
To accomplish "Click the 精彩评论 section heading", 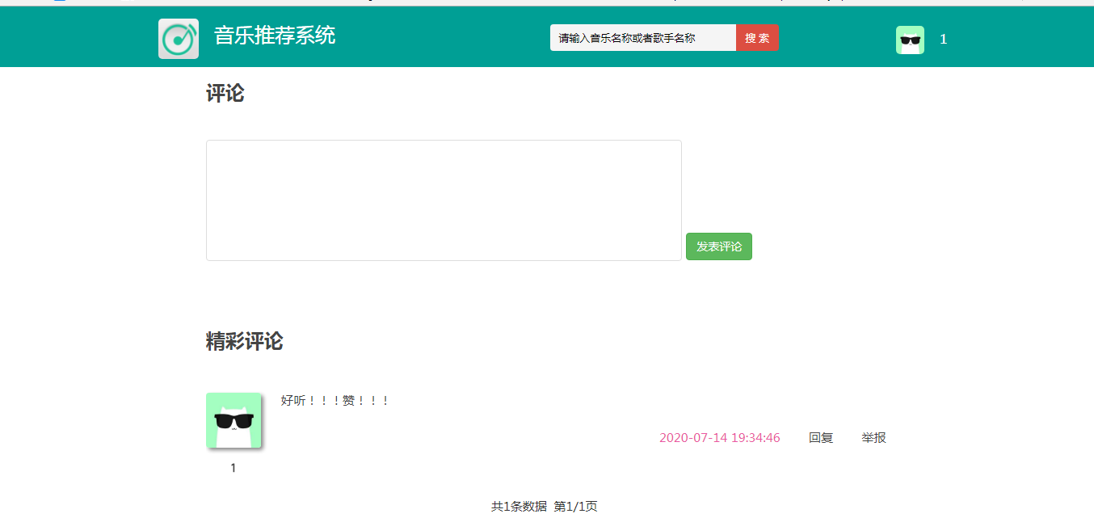I will click(245, 340).
